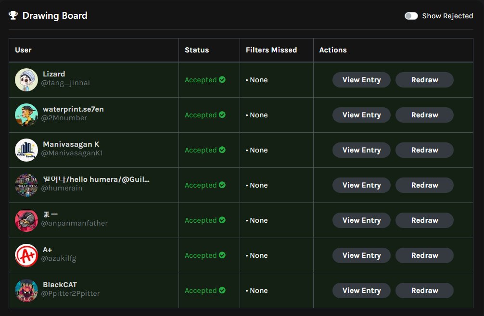484x316 pixels.
Task: Click Accepted status in Manivasagan K's row
Action: (x=201, y=150)
